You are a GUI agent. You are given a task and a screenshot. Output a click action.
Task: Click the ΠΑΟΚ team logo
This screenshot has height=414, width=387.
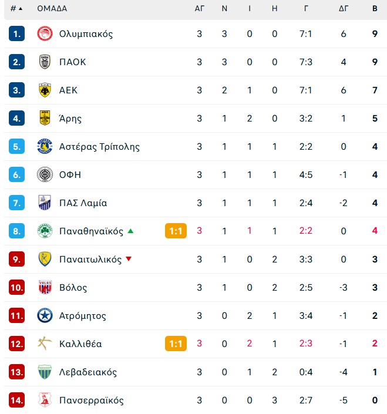[45, 62]
